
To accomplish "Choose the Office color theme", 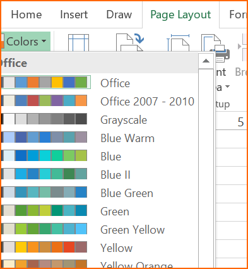I will pyautogui.click(x=99, y=83).
